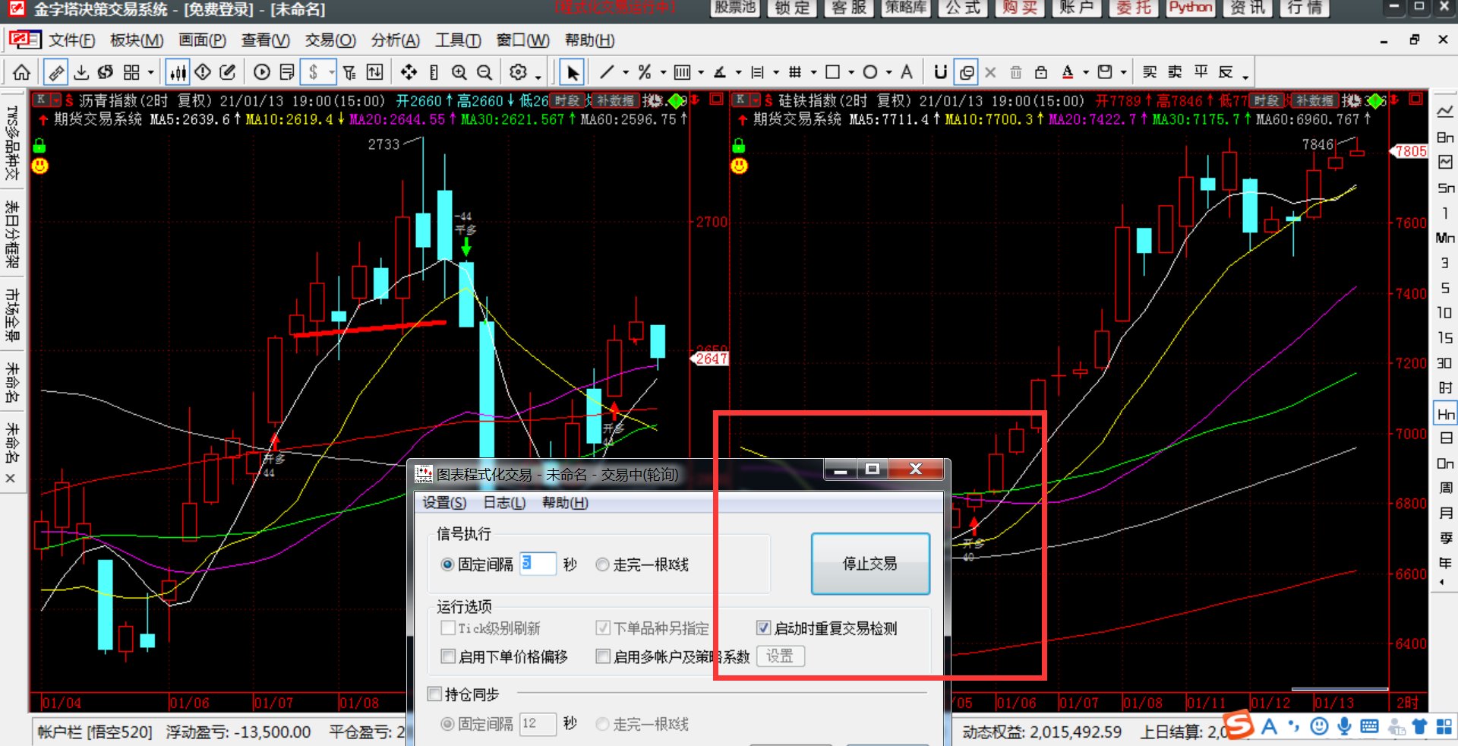Open the dollar sign dropdown arrow
The width and height of the screenshot is (1458, 746).
pos(332,73)
